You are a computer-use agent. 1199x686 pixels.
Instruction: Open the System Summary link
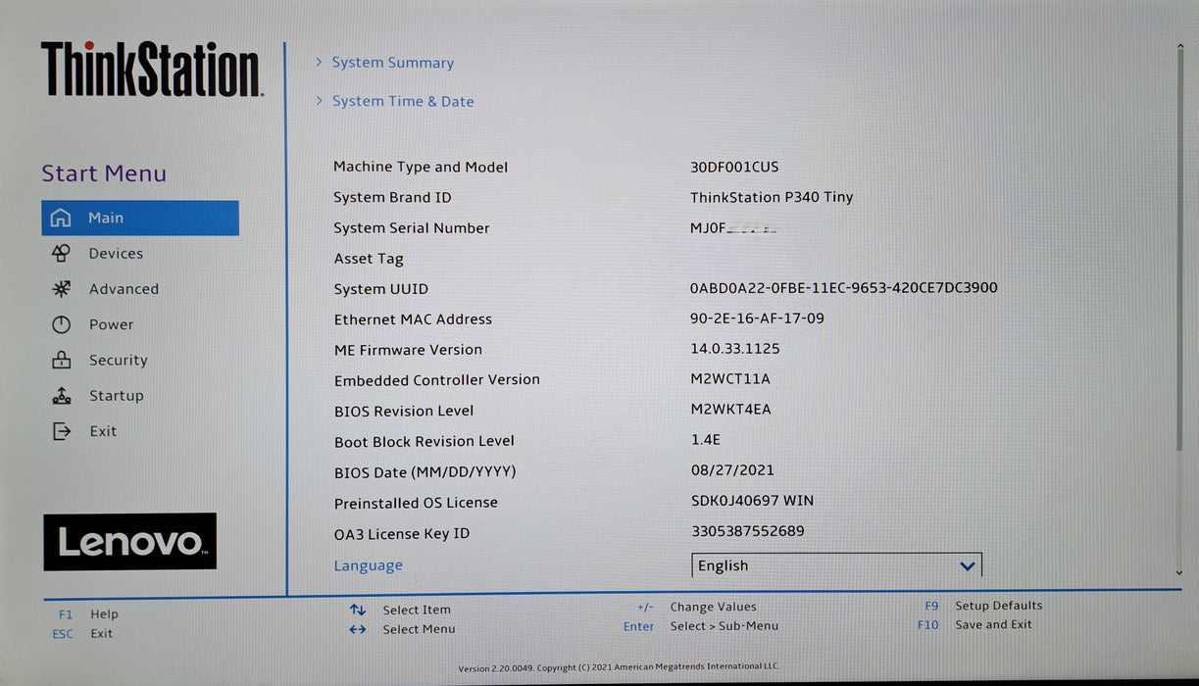[x=392, y=63]
